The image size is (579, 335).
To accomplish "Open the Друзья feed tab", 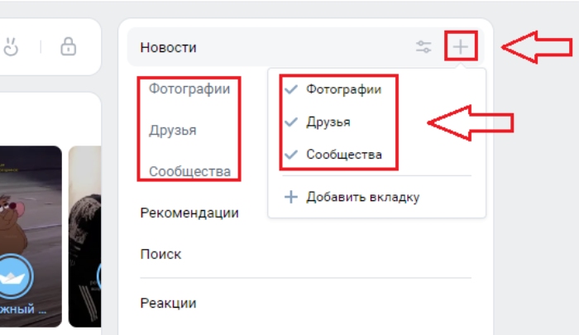I will pyautogui.click(x=173, y=130).
